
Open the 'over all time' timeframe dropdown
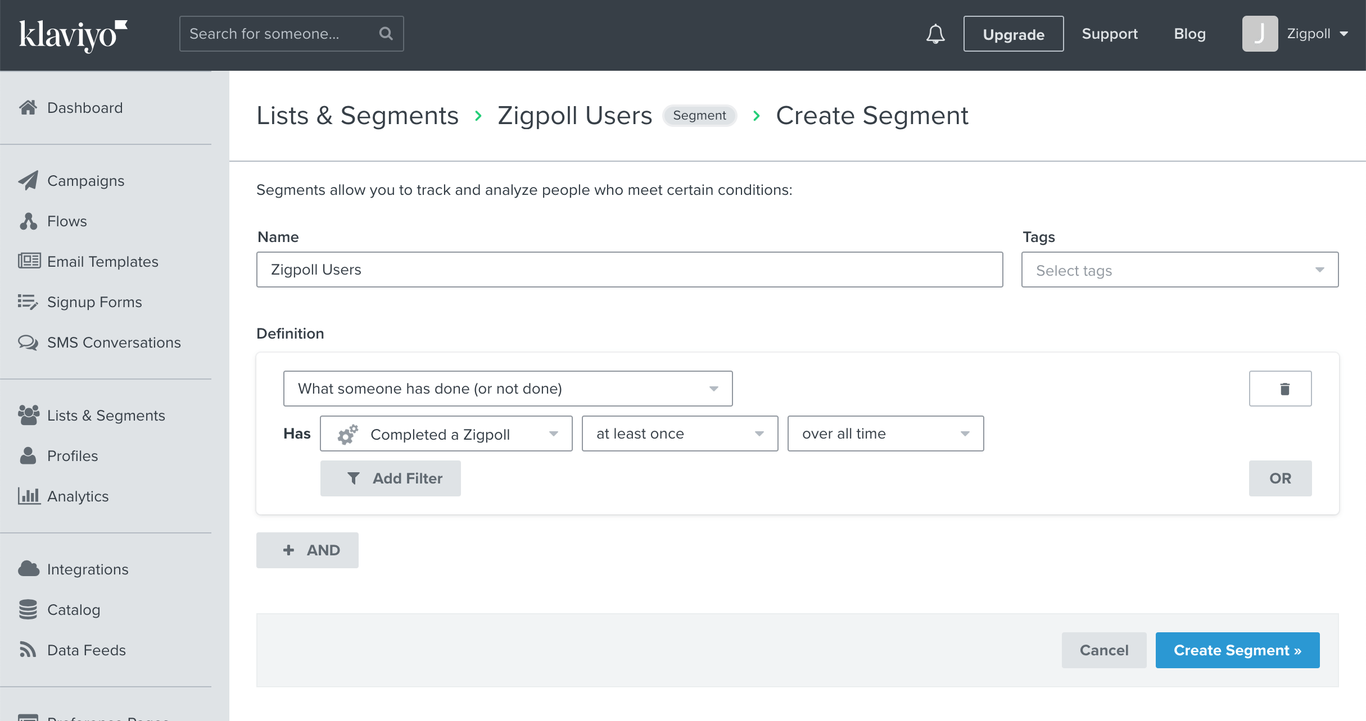pyautogui.click(x=885, y=433)
